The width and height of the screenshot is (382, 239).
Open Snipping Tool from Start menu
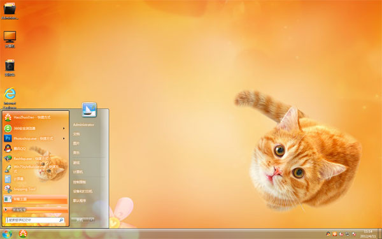pyautogui.click(x=36, y=189)
